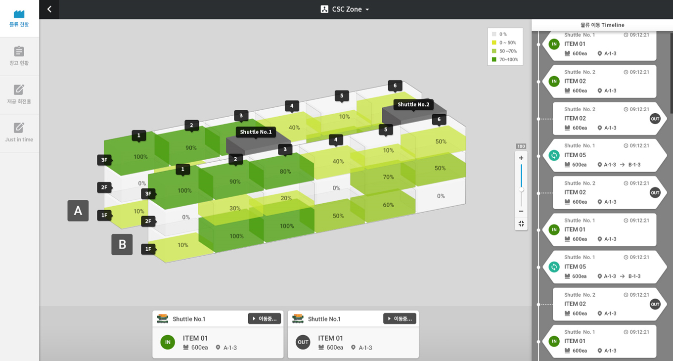Open the 물류 현황 sidebar tab
This screenshot has height=361, width=673.
(19, 19)
